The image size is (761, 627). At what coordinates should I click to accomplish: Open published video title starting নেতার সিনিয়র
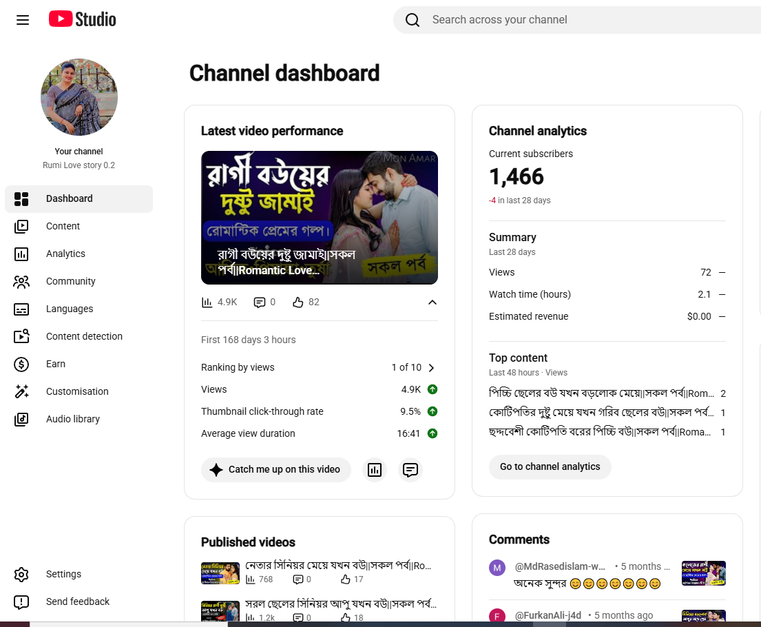click(338, 566)
